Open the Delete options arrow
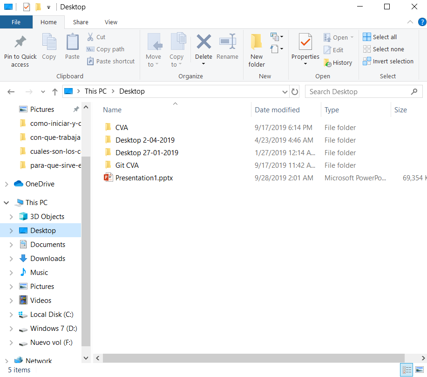Viewport: 427px width, 377px height. click(x=203, y=64)
